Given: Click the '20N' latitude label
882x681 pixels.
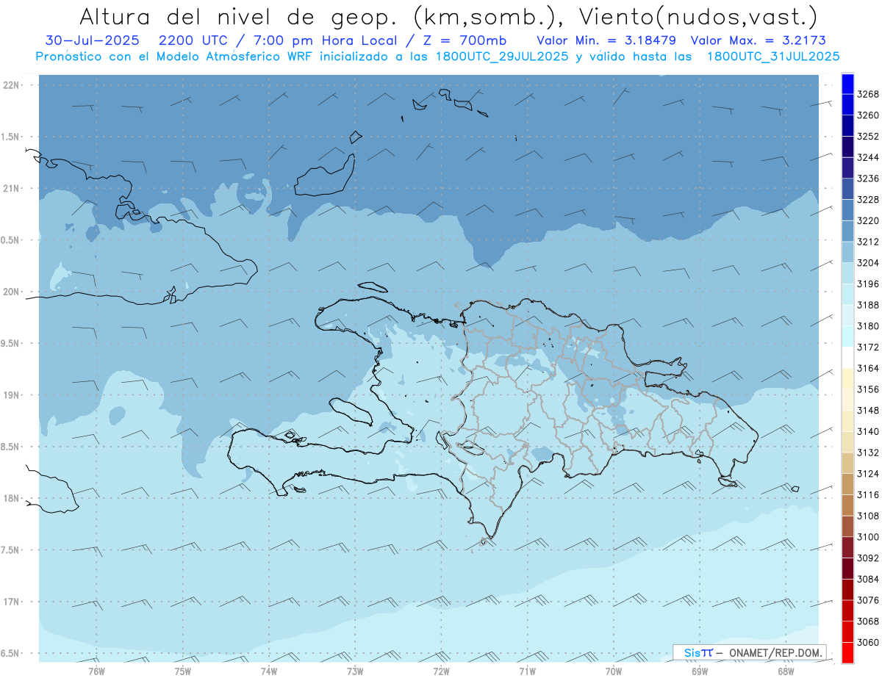Looking at the screenshot, I should [12, 292].
